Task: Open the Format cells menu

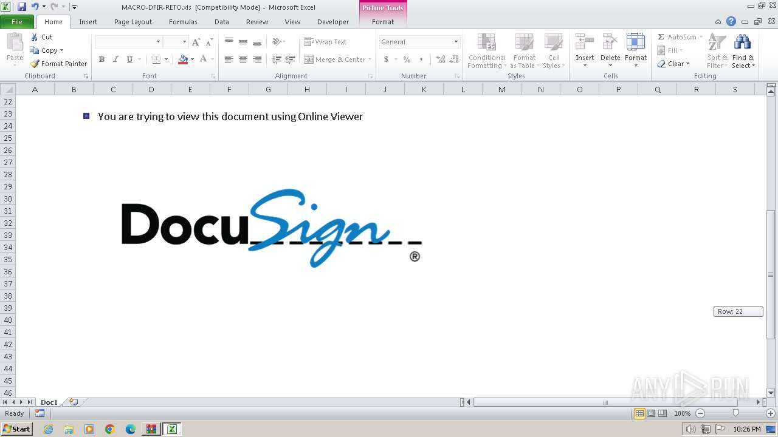Action: pos(636,51)
